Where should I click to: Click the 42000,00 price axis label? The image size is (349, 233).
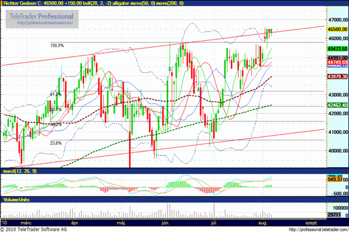pyautogui.click(x=338, y=114)
